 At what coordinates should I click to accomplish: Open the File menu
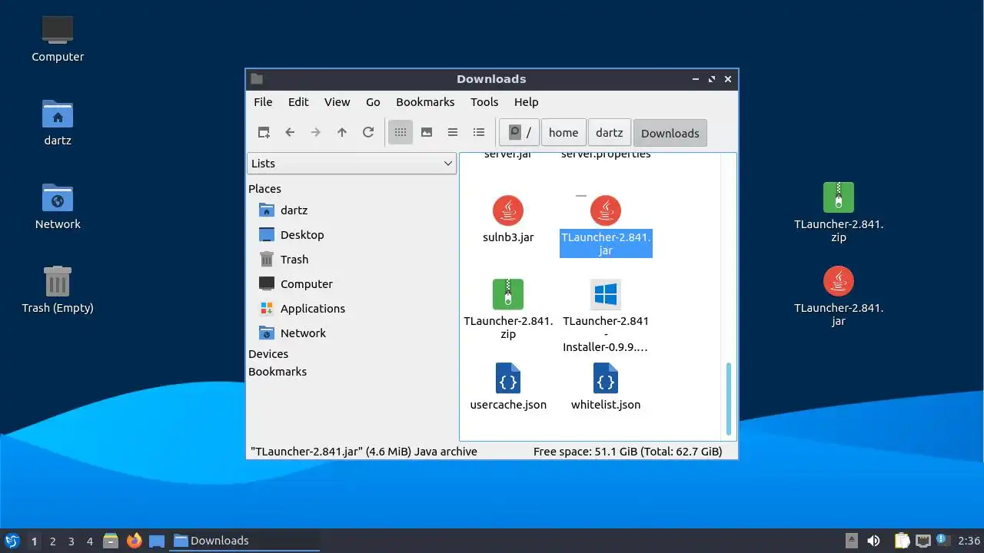[263, 101]
